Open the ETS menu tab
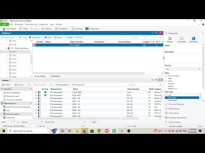 point(4,24)
